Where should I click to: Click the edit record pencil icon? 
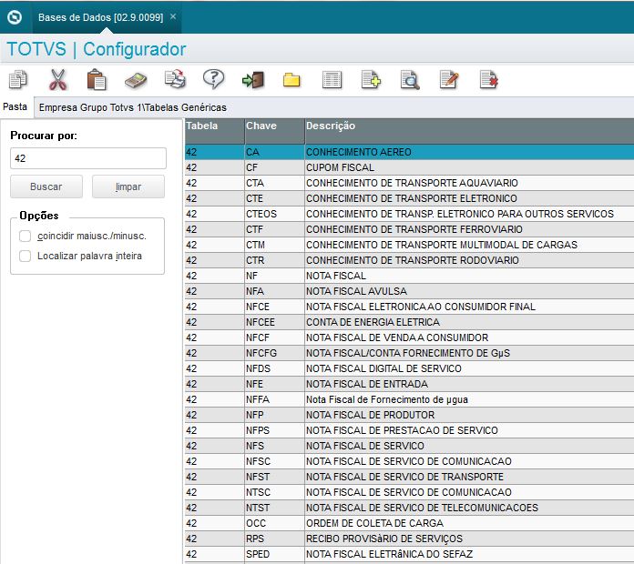click(449, 79)
